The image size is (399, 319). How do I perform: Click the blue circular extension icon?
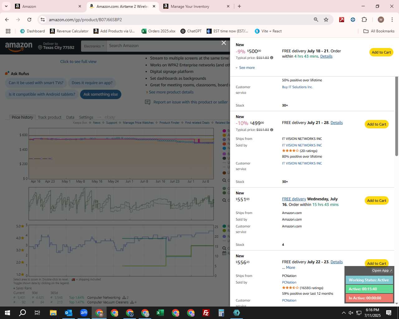353,20
